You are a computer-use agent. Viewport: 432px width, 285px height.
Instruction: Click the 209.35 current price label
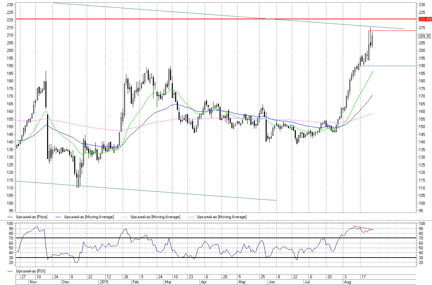coord(424,36)
